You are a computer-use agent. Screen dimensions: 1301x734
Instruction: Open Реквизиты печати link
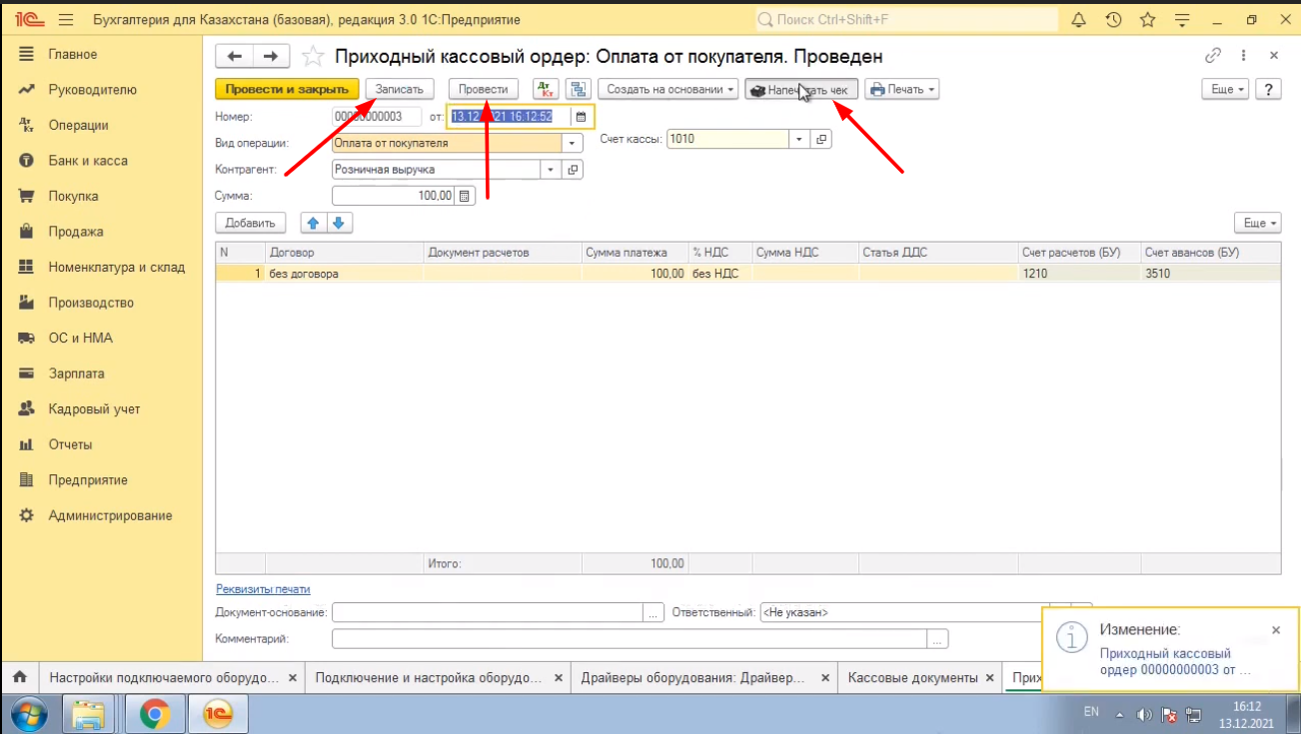coord(263,589)
